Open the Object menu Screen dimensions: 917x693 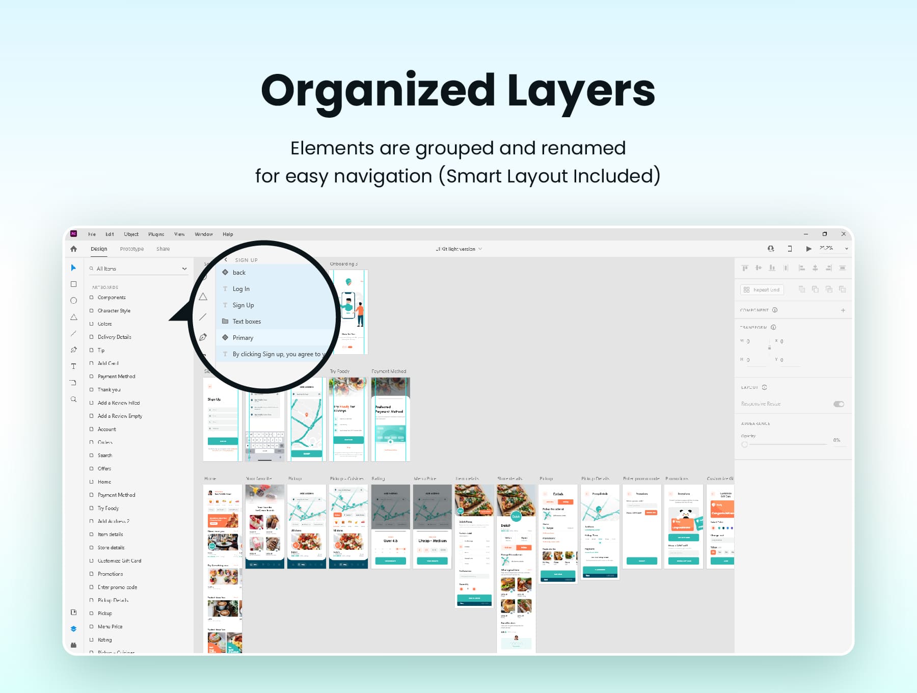point(131,234)
